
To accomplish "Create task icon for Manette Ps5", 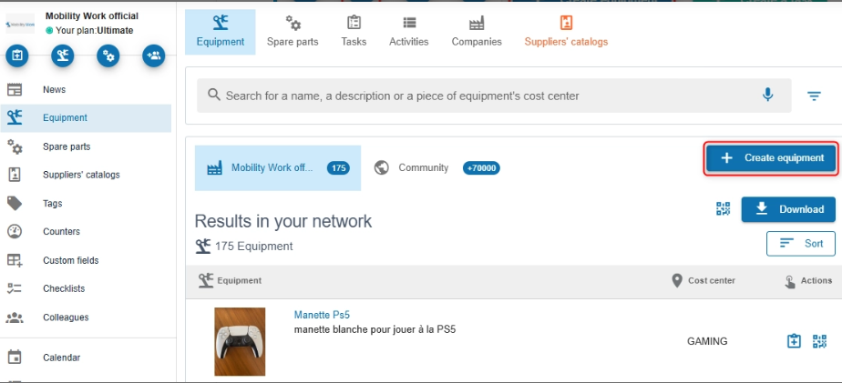I will (x=795, y=341).
